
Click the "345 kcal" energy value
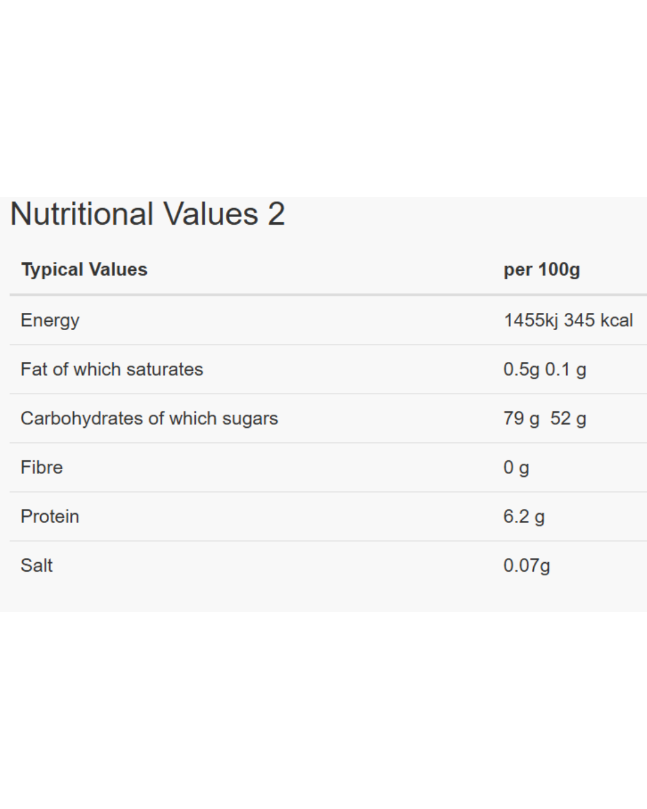point(598,320)
